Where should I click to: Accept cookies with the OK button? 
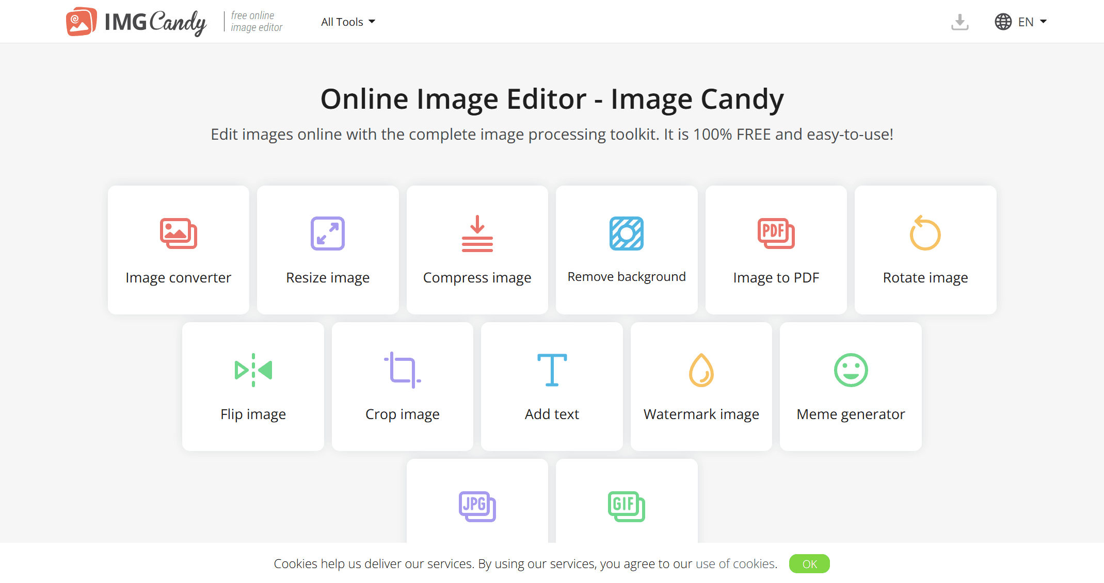pos(809,564)
